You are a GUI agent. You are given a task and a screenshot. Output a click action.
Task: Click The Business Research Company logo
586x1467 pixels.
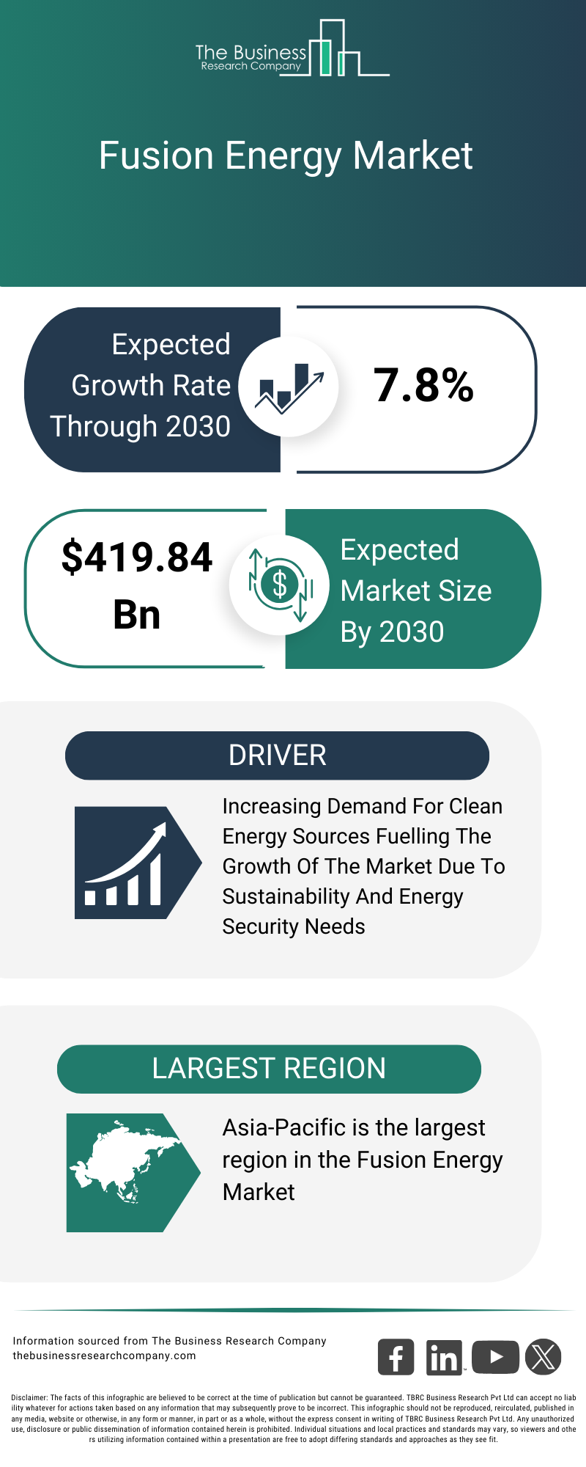click(292, 50)
